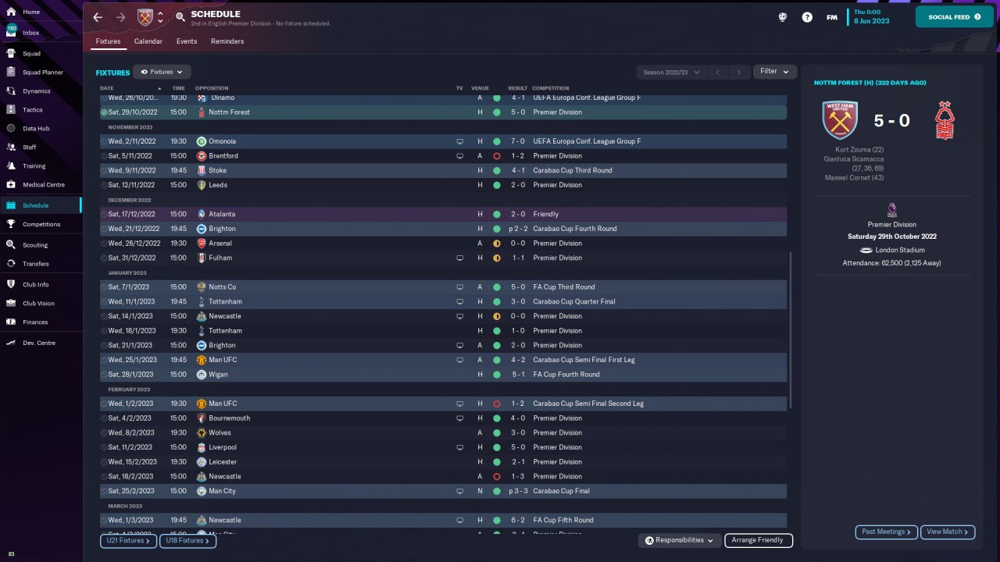The height and width of the screenshot is (562, 1000).
Task: Select the Wigan FA Cup Fourth Round row
Action: click(443, 375)
